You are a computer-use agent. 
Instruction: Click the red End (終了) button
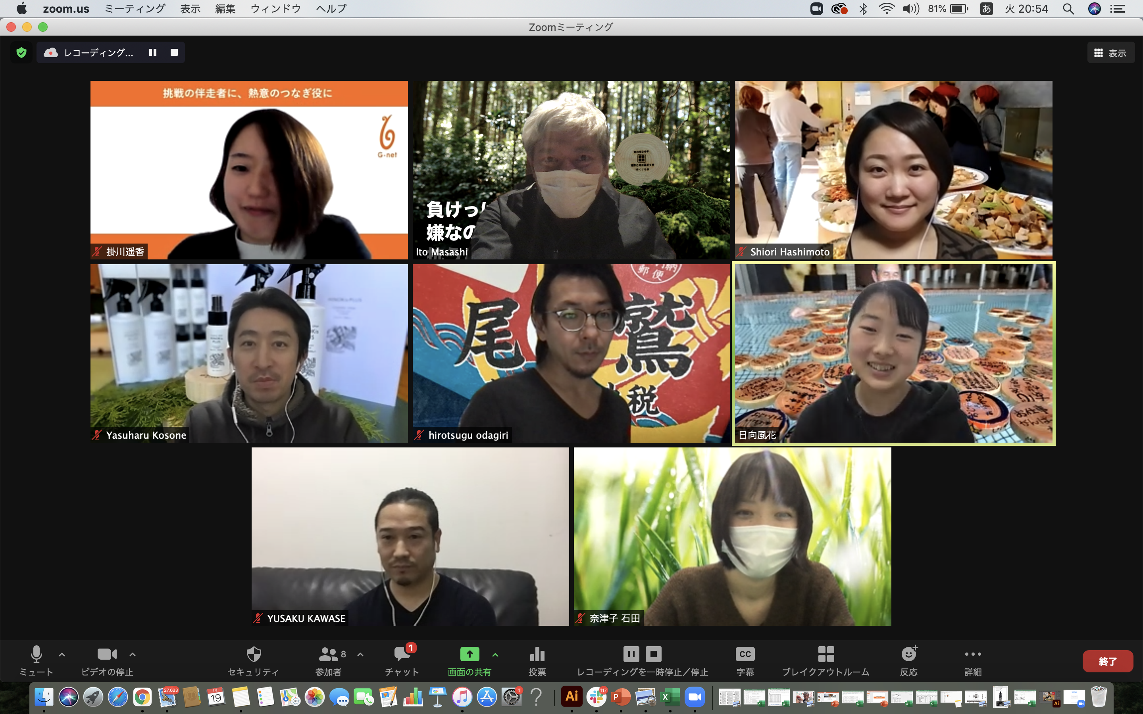point(1107,661)
